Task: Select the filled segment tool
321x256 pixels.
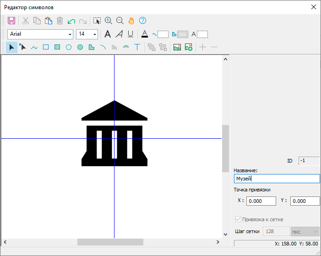Action: point(126,47)
